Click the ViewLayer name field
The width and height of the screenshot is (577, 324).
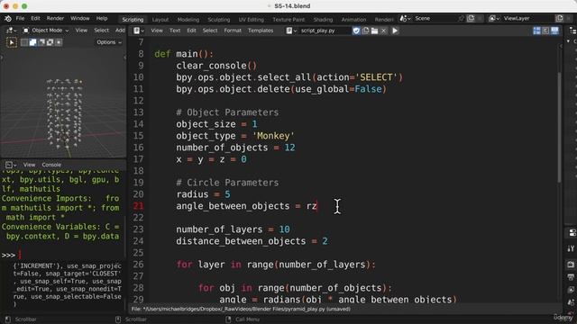[x=527, y=18]
